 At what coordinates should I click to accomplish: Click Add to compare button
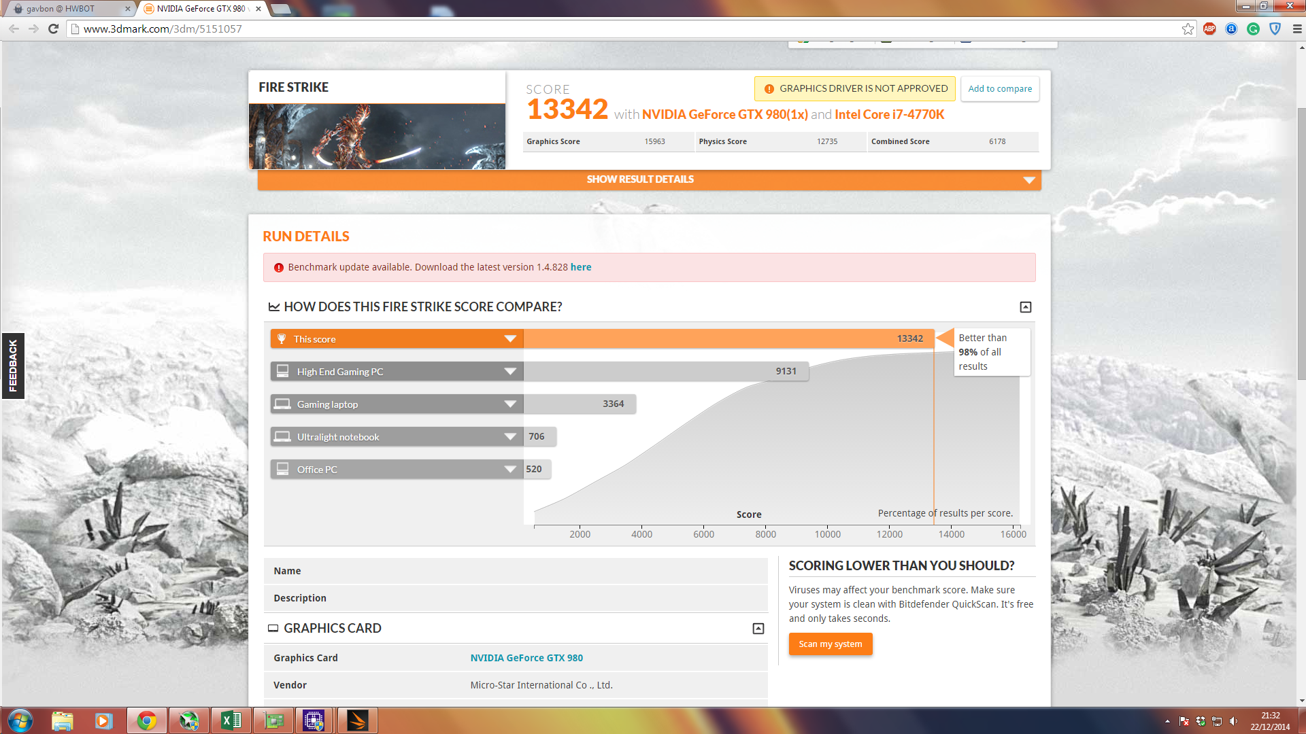click(x=1000, y=88)
